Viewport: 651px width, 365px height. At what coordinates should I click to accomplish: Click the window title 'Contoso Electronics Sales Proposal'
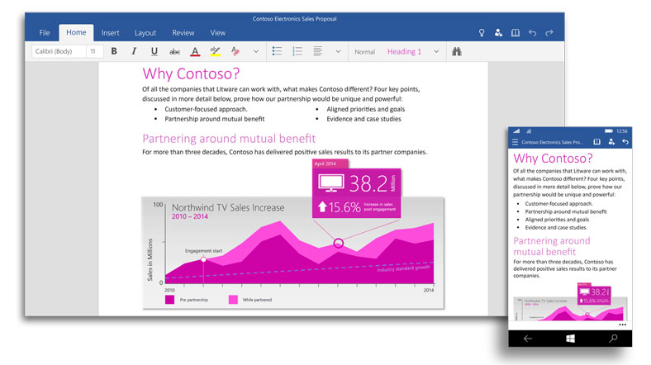[294, 19]
